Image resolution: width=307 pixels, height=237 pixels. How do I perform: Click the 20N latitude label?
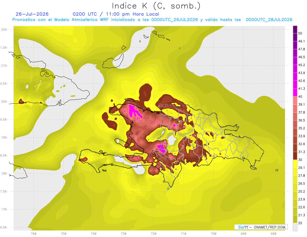[x=4, y=101]
